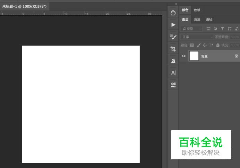240x168 pixels.
Task: Toggle lock transparent pixels checkerboard icon
Action: (192, 45)
